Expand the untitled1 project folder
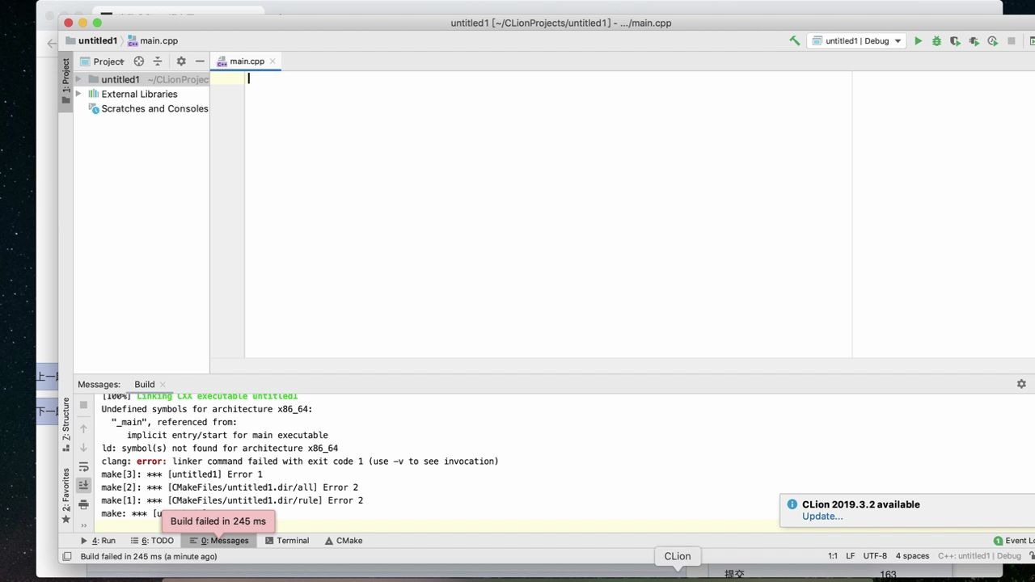 (78, 79)
